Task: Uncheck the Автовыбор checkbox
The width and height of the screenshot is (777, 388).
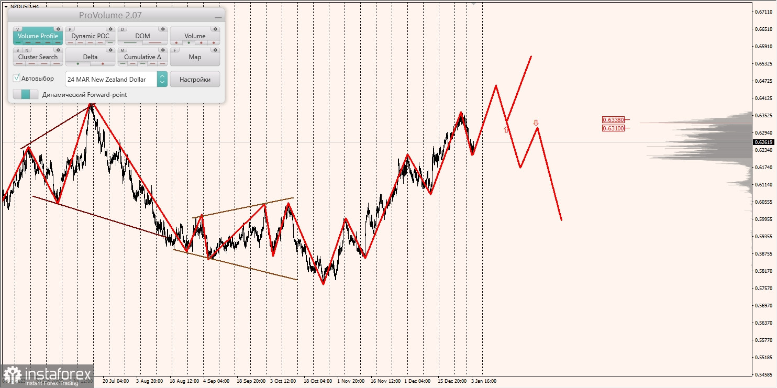Action: coord(17,78)
